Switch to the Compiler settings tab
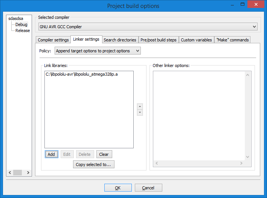The height and width of the screenshot is (198, 267). click(x=53, y=40)
